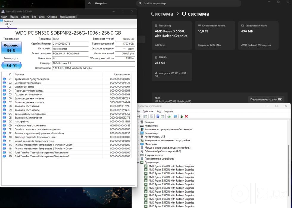
Task: Open the Язык(Language) menu
Action: click(68, 17)
